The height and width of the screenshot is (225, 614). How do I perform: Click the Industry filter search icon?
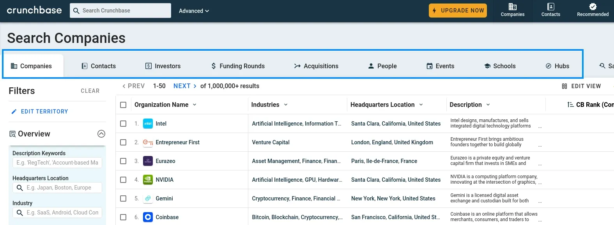tap(20, 213)
